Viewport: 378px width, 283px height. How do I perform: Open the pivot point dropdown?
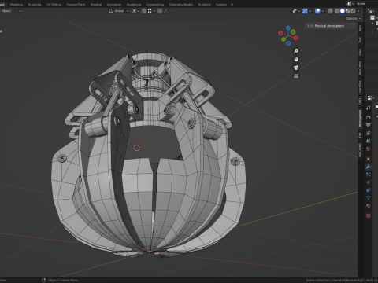[x=135, y=11]
